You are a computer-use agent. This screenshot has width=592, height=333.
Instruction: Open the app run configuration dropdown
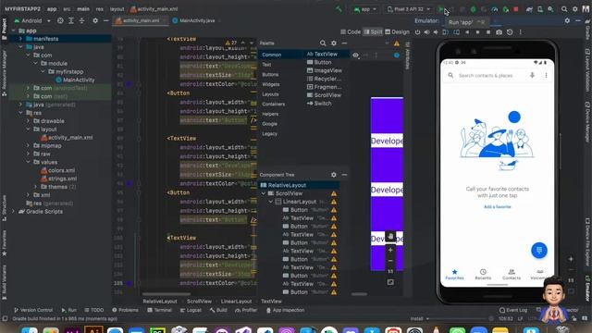coord(365,9)
